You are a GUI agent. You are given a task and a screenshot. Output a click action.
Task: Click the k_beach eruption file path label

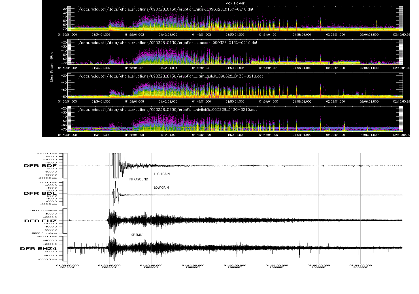pyautogui.click(x=168, y=43)
